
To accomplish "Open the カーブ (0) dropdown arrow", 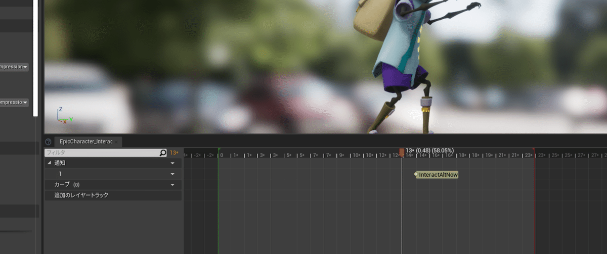I will pos(172,185).
